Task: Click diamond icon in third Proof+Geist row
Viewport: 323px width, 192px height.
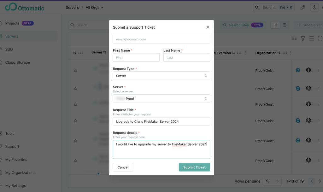Action: point(308,104)
